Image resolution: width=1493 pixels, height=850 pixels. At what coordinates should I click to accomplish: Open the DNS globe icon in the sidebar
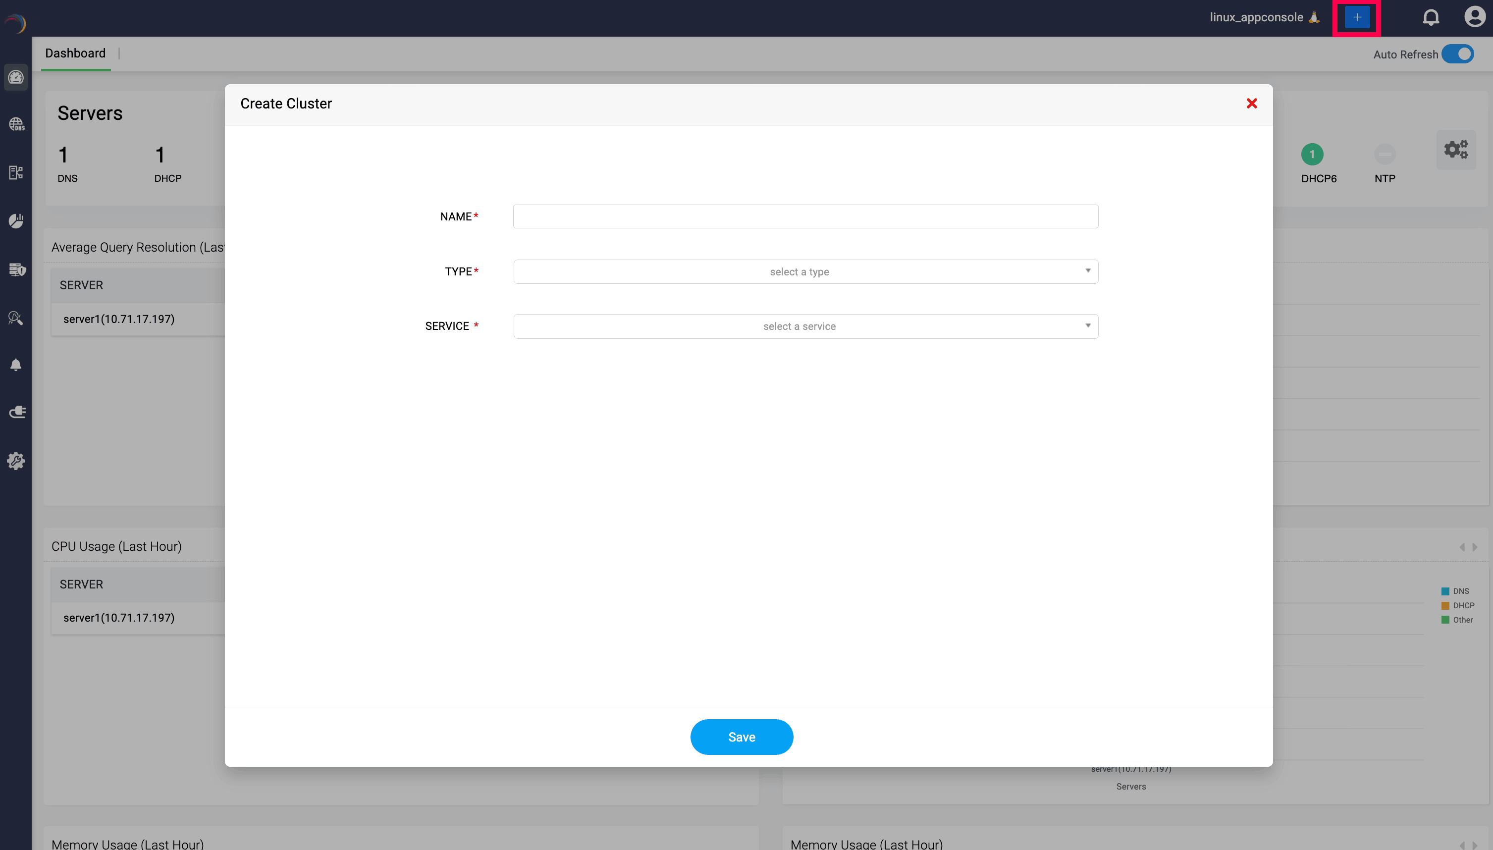(x=16, y=124)
